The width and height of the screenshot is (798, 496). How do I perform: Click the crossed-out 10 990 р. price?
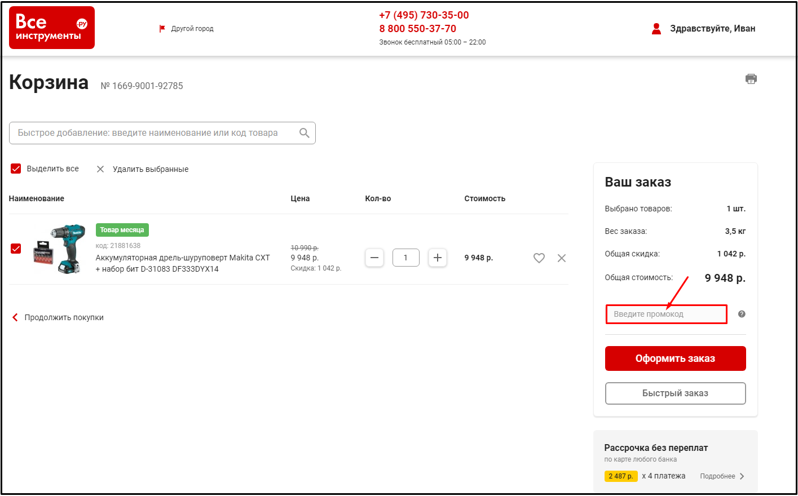coord(305,248)
